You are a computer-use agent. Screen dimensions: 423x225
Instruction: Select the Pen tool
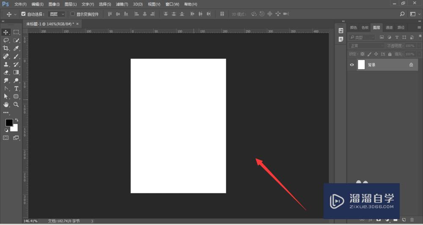5,89
